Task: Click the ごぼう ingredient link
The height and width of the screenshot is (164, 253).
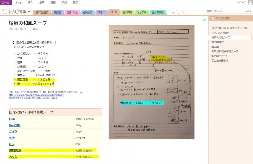Action: [x=13, y=131]
